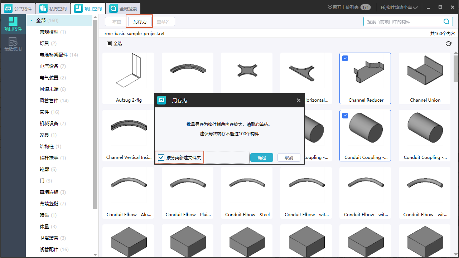459x258 pixels.
Task: Select the Conduit Elbow - Alu... thumbnail
Action: (x=128, y=193)
